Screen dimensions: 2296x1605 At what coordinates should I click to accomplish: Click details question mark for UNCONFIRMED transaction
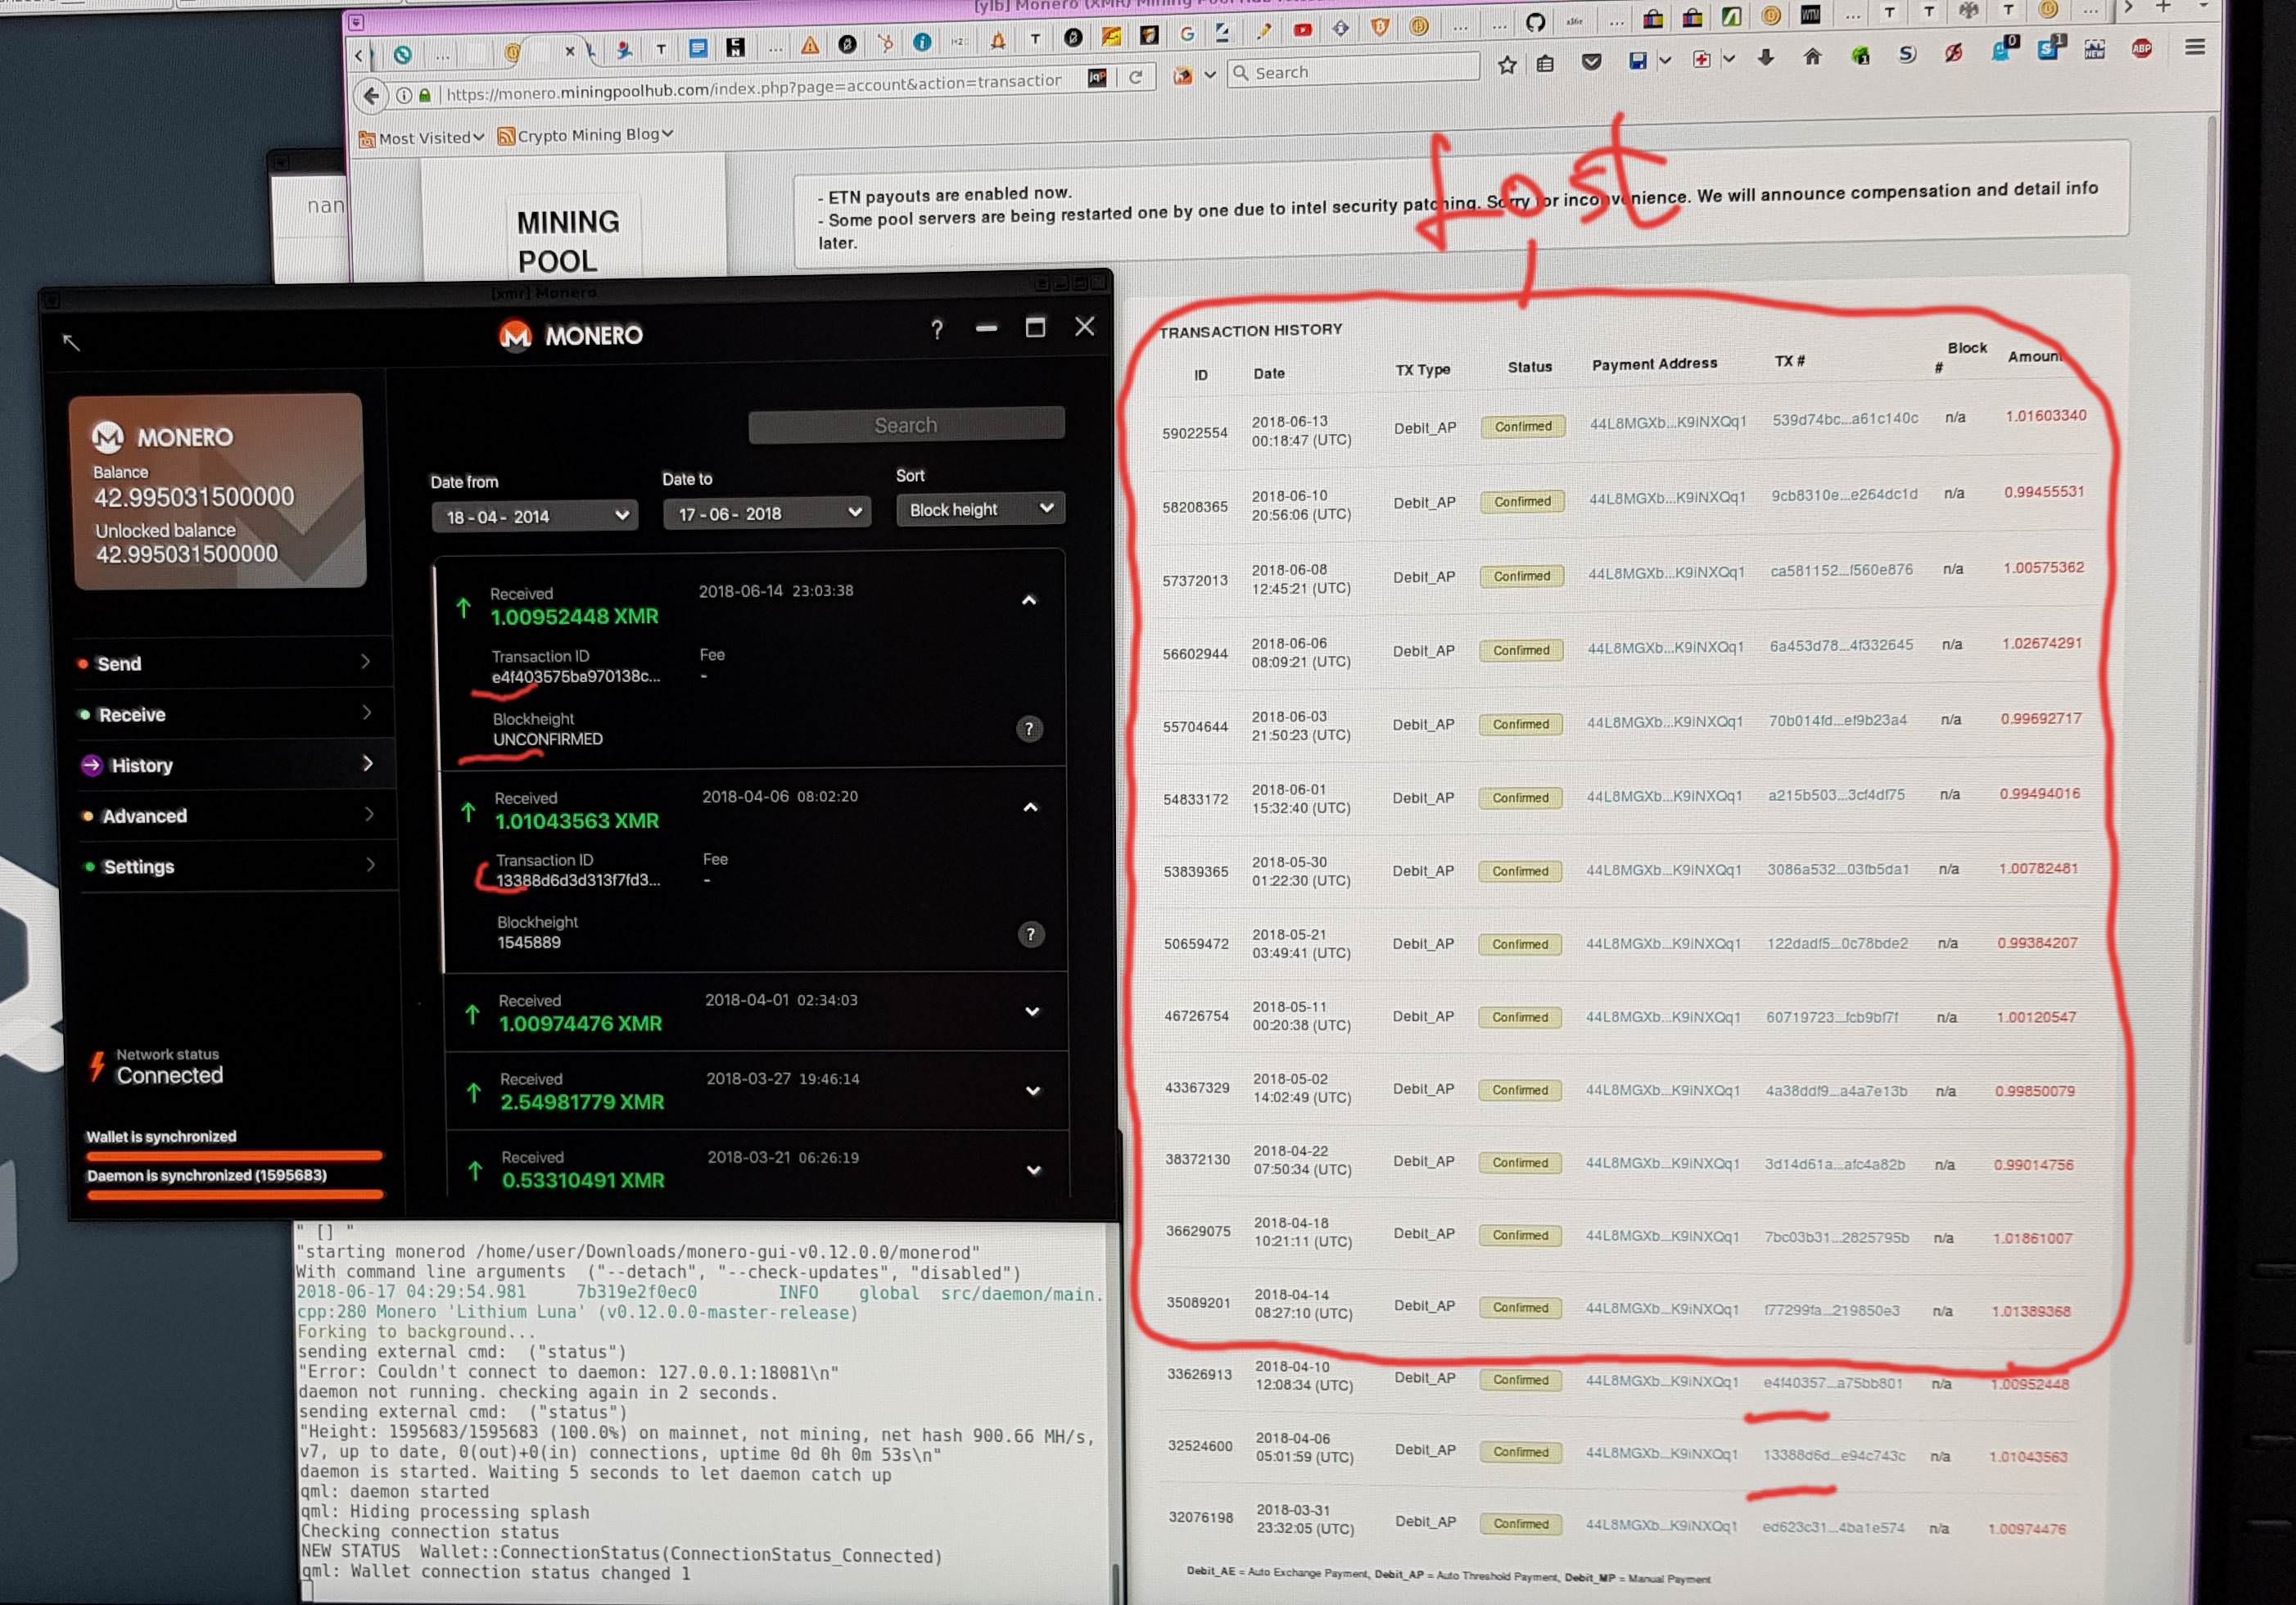(x=1029, y=729)
